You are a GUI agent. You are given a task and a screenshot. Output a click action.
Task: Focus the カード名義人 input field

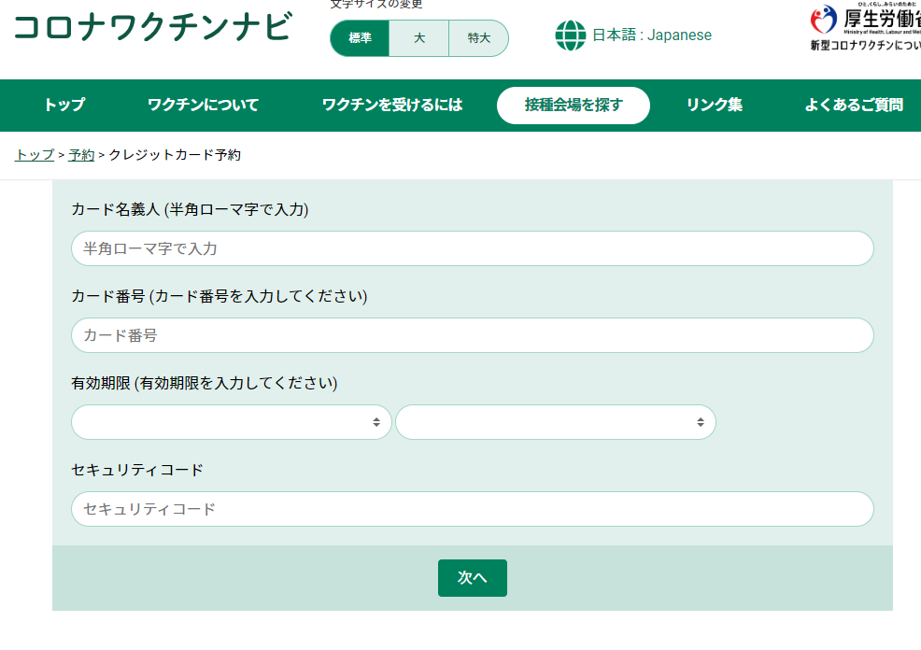(473, 248)
